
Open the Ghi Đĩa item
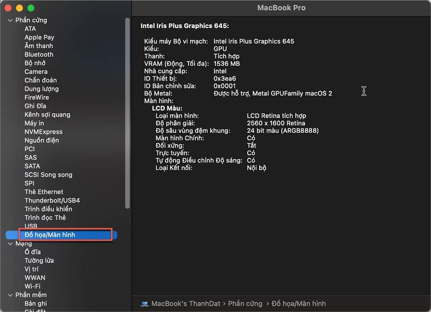tap(35, 106)
